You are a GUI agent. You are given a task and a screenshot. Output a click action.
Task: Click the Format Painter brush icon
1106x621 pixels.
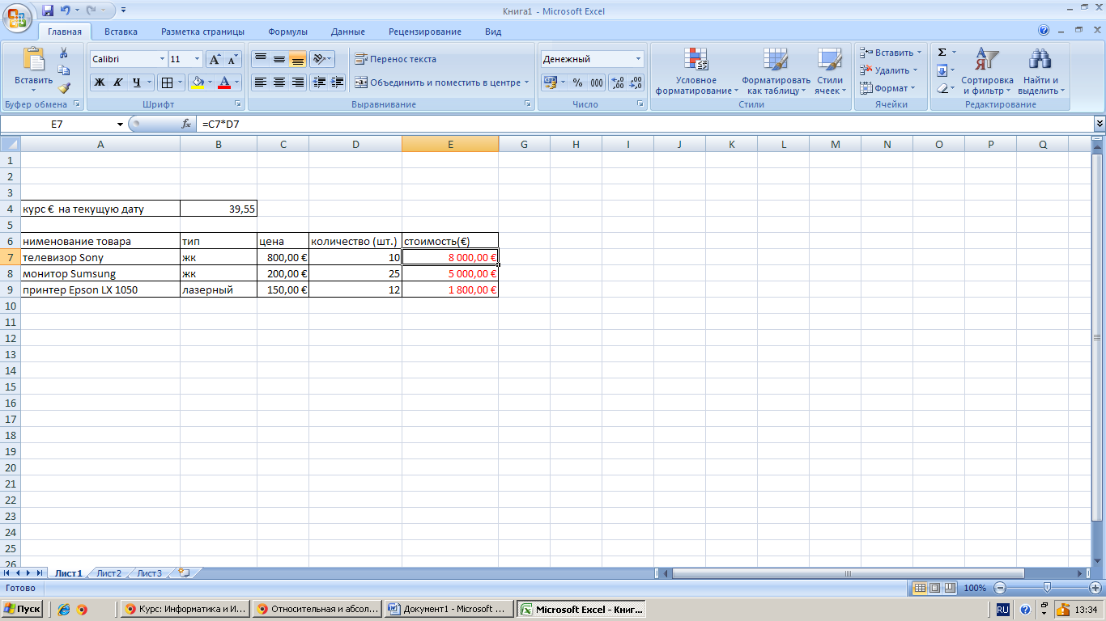tap(64, 88)
